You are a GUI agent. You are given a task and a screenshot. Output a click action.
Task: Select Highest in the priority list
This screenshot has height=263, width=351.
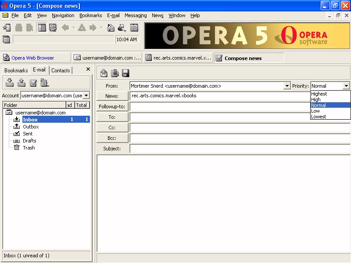point(330,94)
